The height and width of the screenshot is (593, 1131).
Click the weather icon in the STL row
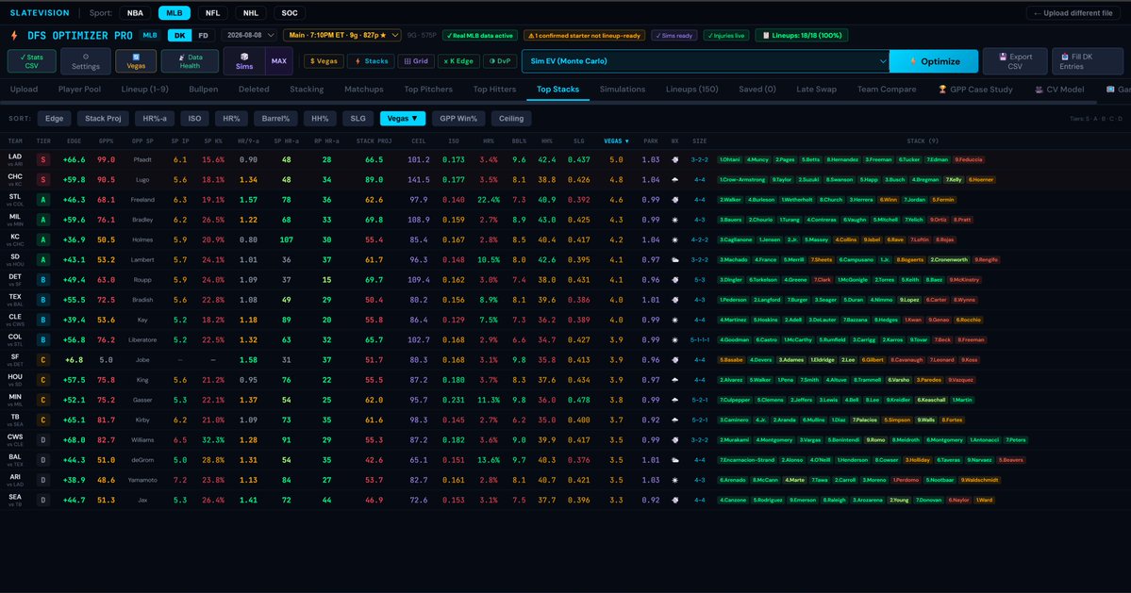pyautogui.click(x=675, y=200)
